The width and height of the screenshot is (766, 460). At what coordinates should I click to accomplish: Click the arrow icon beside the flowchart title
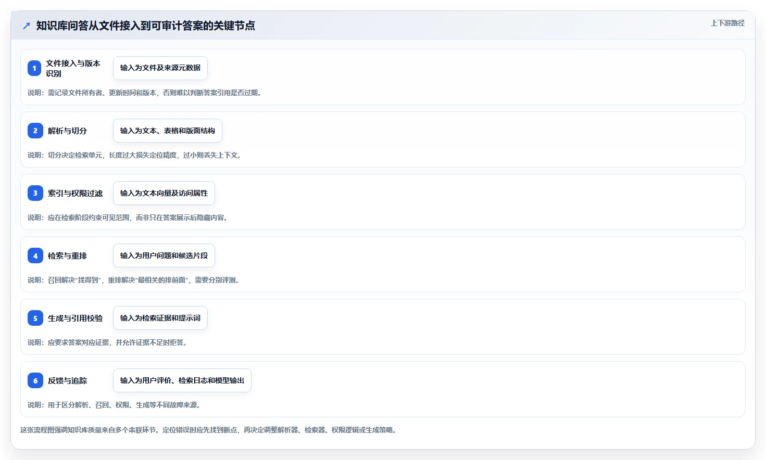click(x=27, y=25)
